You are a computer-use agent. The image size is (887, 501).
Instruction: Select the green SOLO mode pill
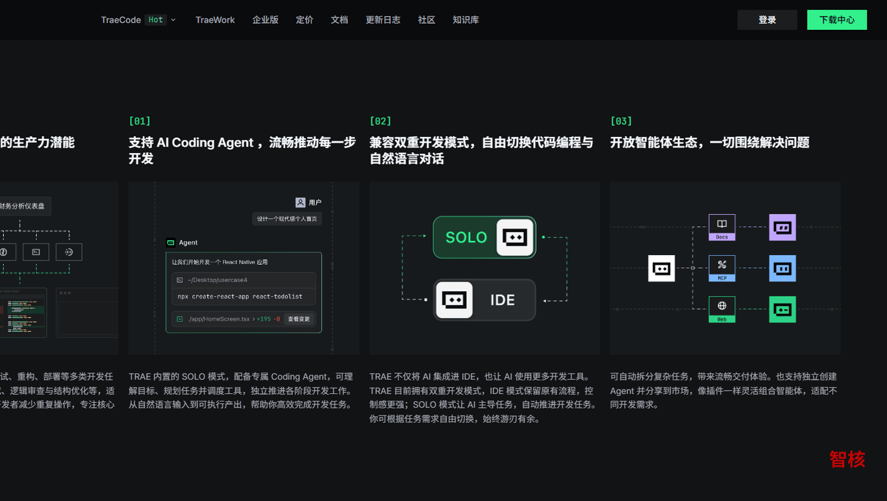484,238
